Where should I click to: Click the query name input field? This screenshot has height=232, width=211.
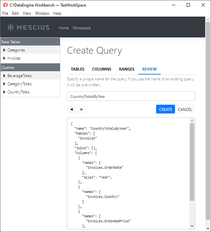131,96
